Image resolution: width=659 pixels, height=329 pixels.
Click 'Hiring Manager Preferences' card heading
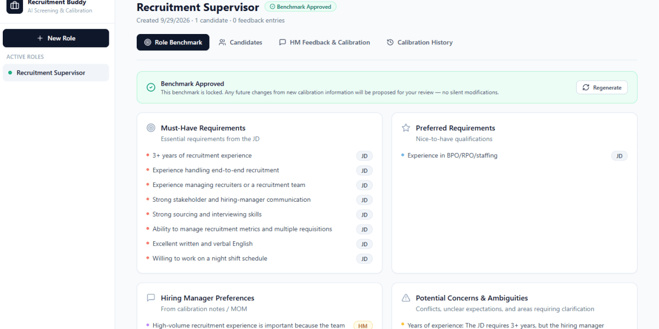coord(208,298)
